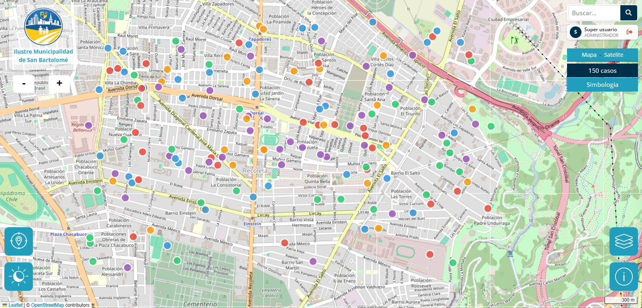Zoom out with the minus button
This screenshot has width=642, height=308.
pyautogui.click(x=24, y=84)
